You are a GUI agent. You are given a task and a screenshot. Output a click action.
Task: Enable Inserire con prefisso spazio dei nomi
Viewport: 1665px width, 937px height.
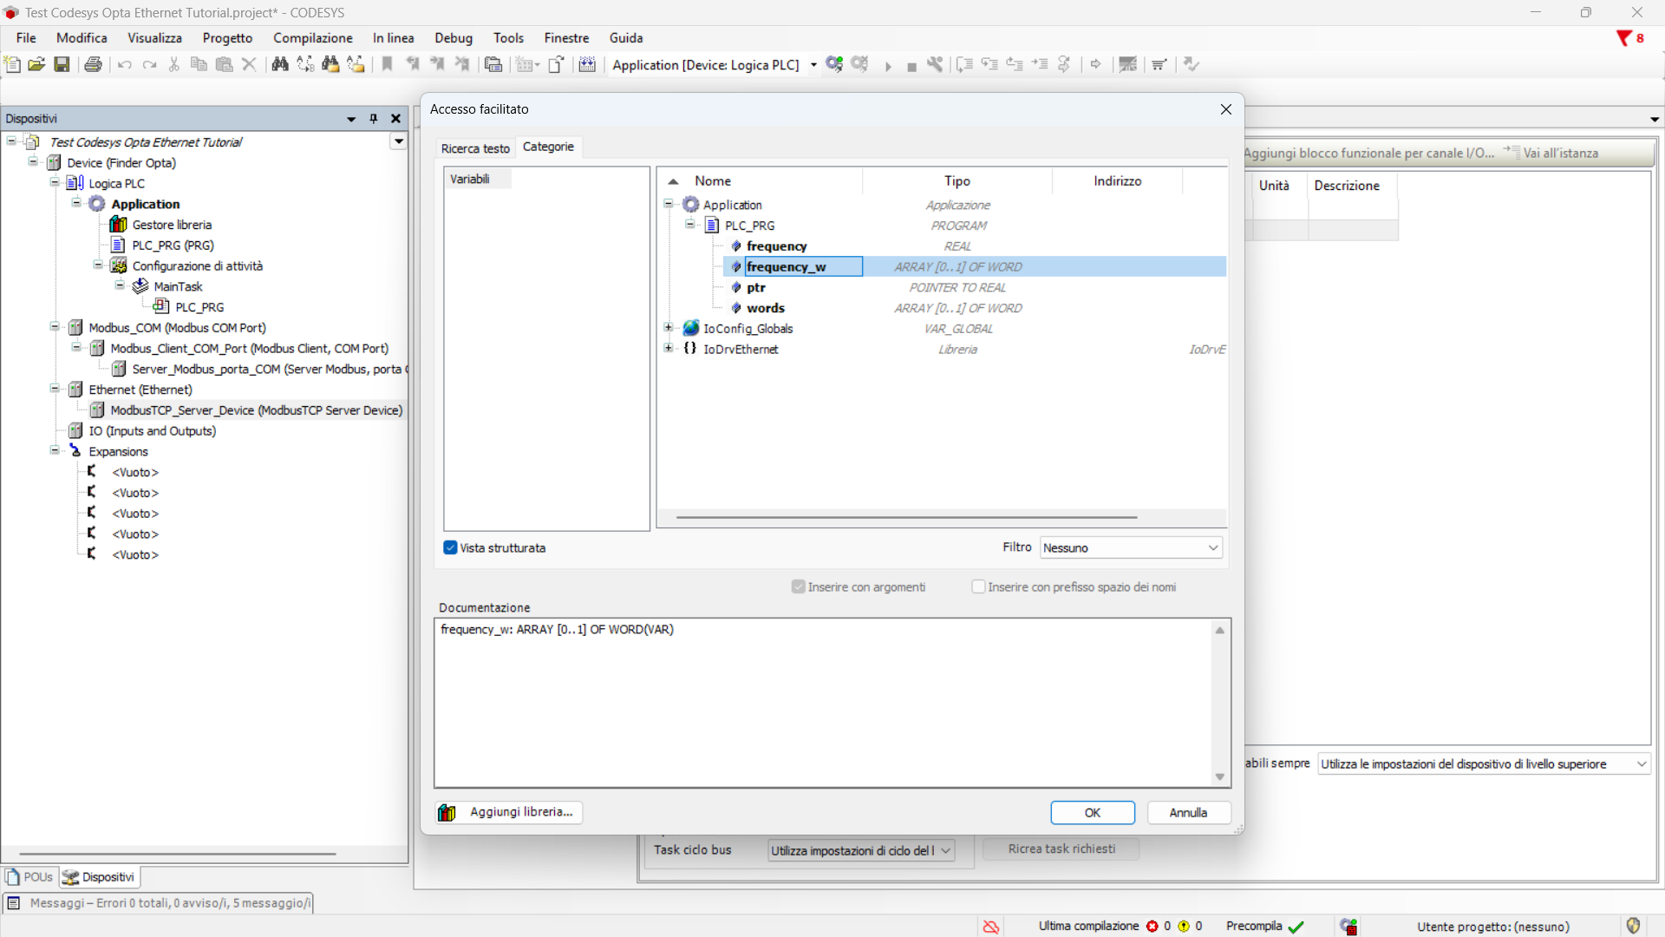coord(978,587)
